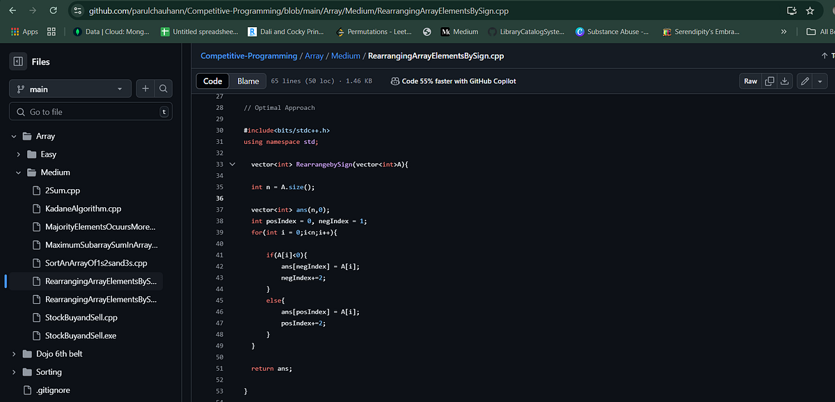Collapse the Files side panel

click(17, 61)
